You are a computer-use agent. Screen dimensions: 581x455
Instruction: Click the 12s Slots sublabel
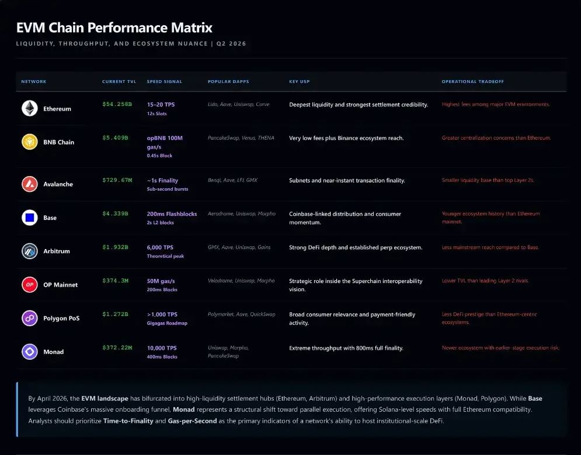[156, 113]
